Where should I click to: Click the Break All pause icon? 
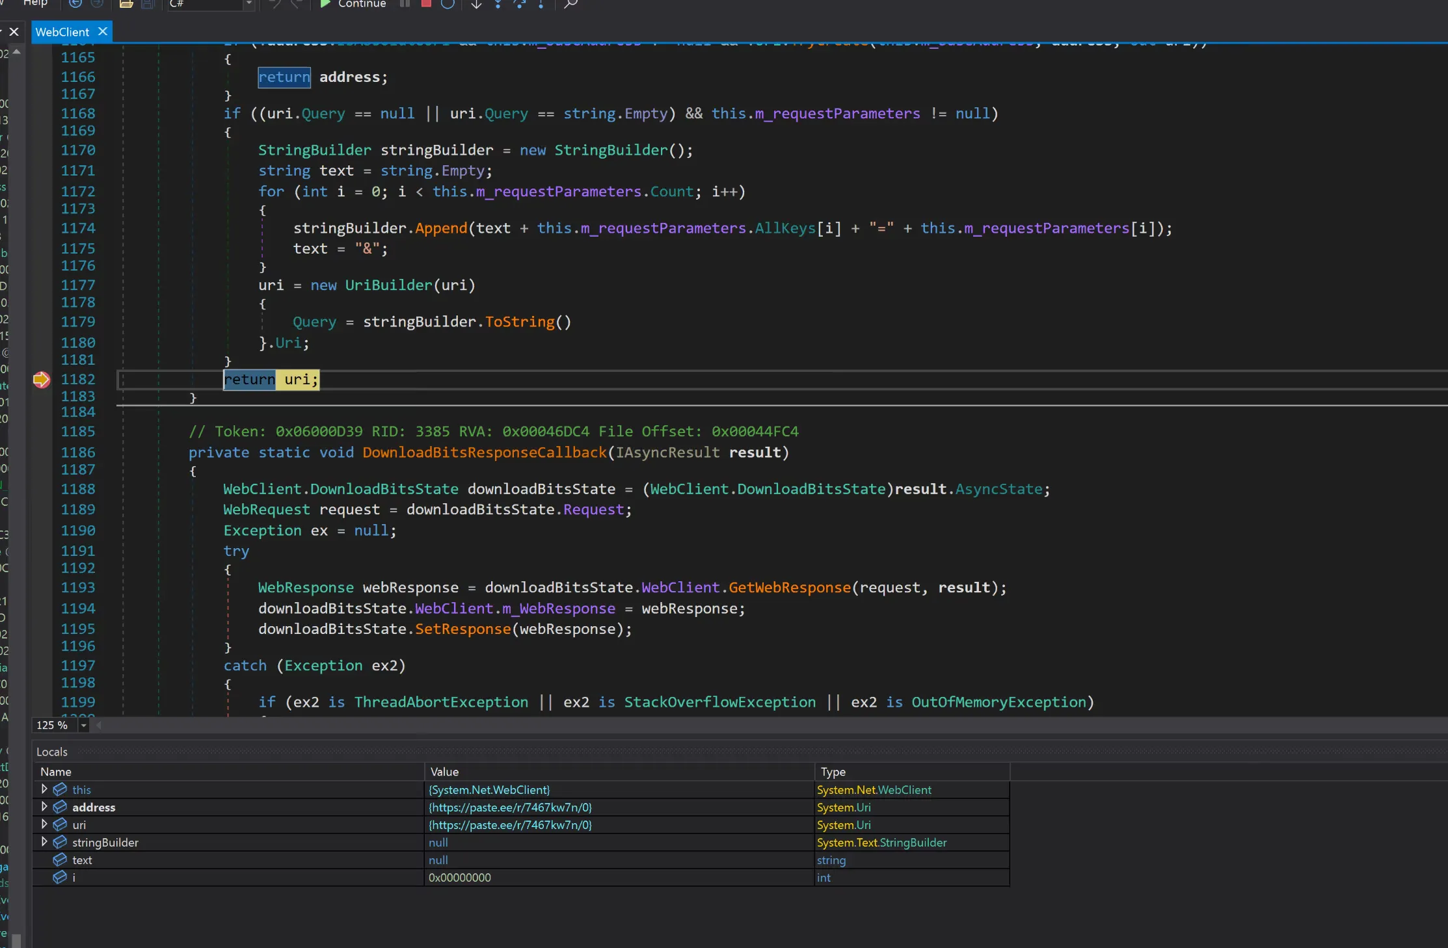coord(405,4)
